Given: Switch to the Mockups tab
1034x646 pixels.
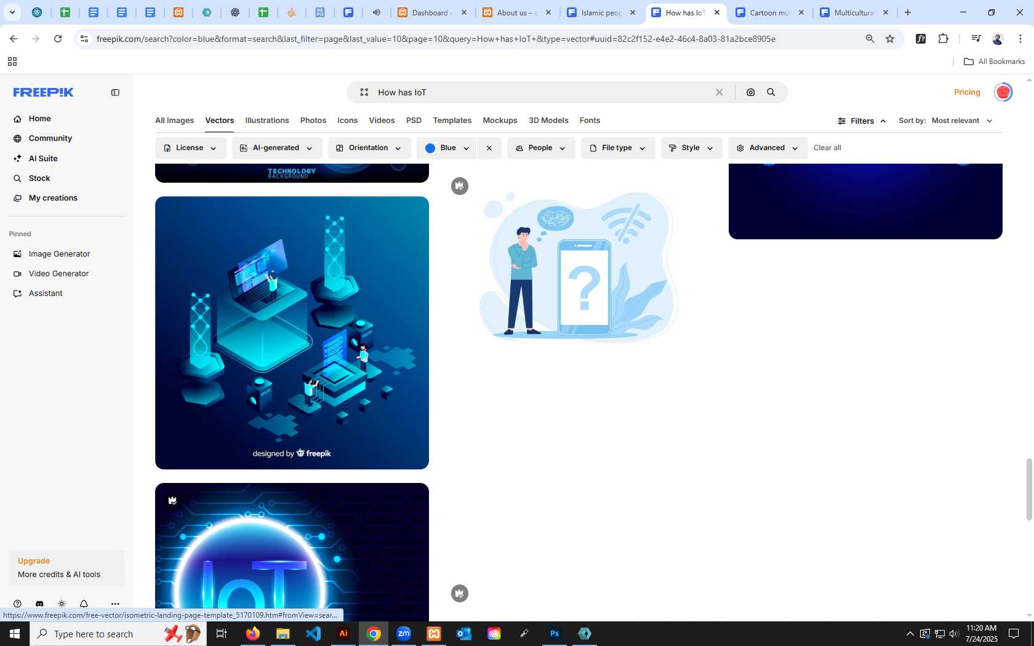Looking at the screenshot, I should [500, 121].
